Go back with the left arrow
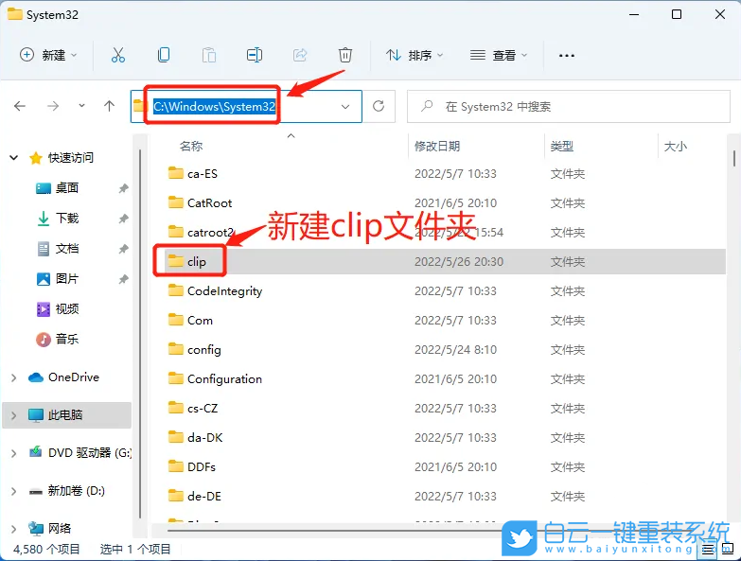This screenshot has height=561, width=741. point(20,106)
